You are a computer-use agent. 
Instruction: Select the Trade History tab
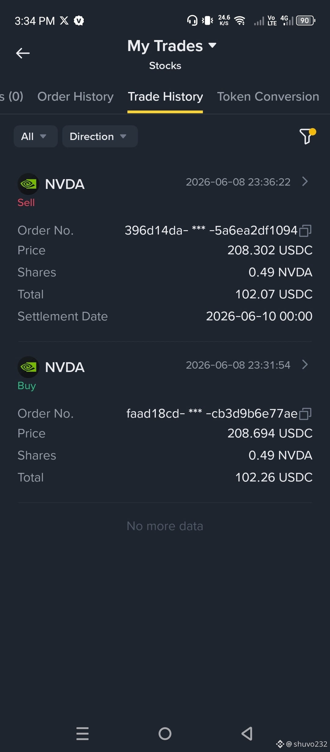point(165,97)
